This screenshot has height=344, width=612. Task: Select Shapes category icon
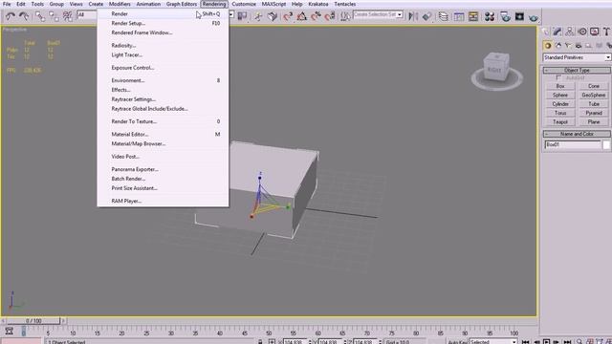tap(558, 46)
